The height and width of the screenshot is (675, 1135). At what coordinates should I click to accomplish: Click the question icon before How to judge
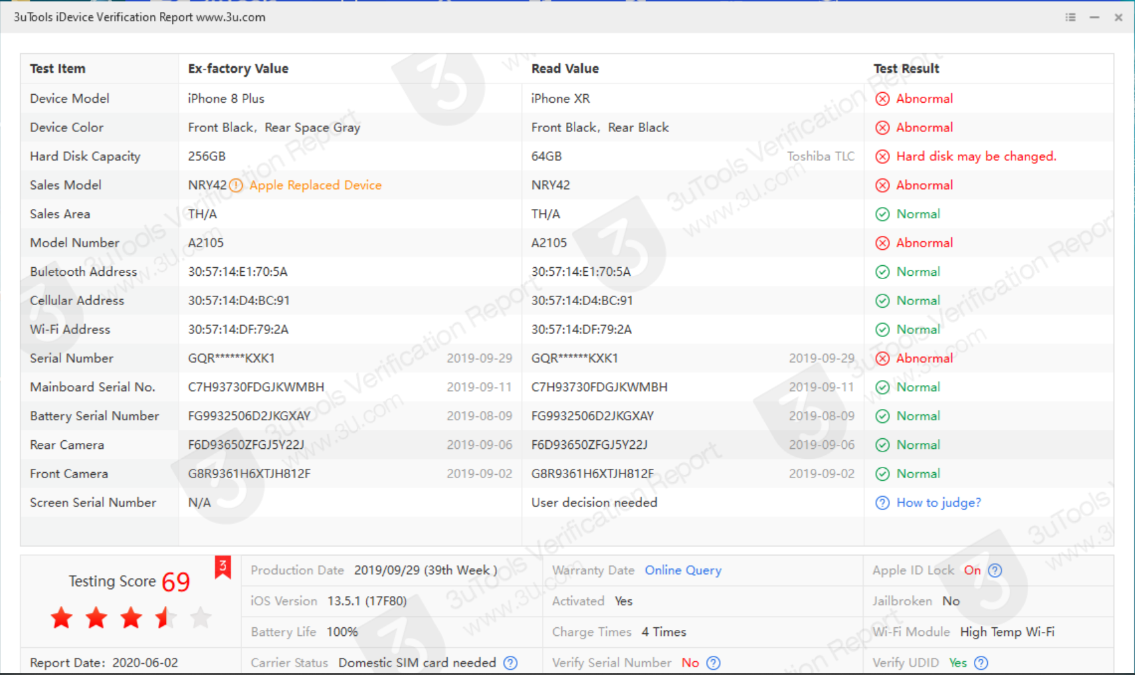(x=882, y=503)
